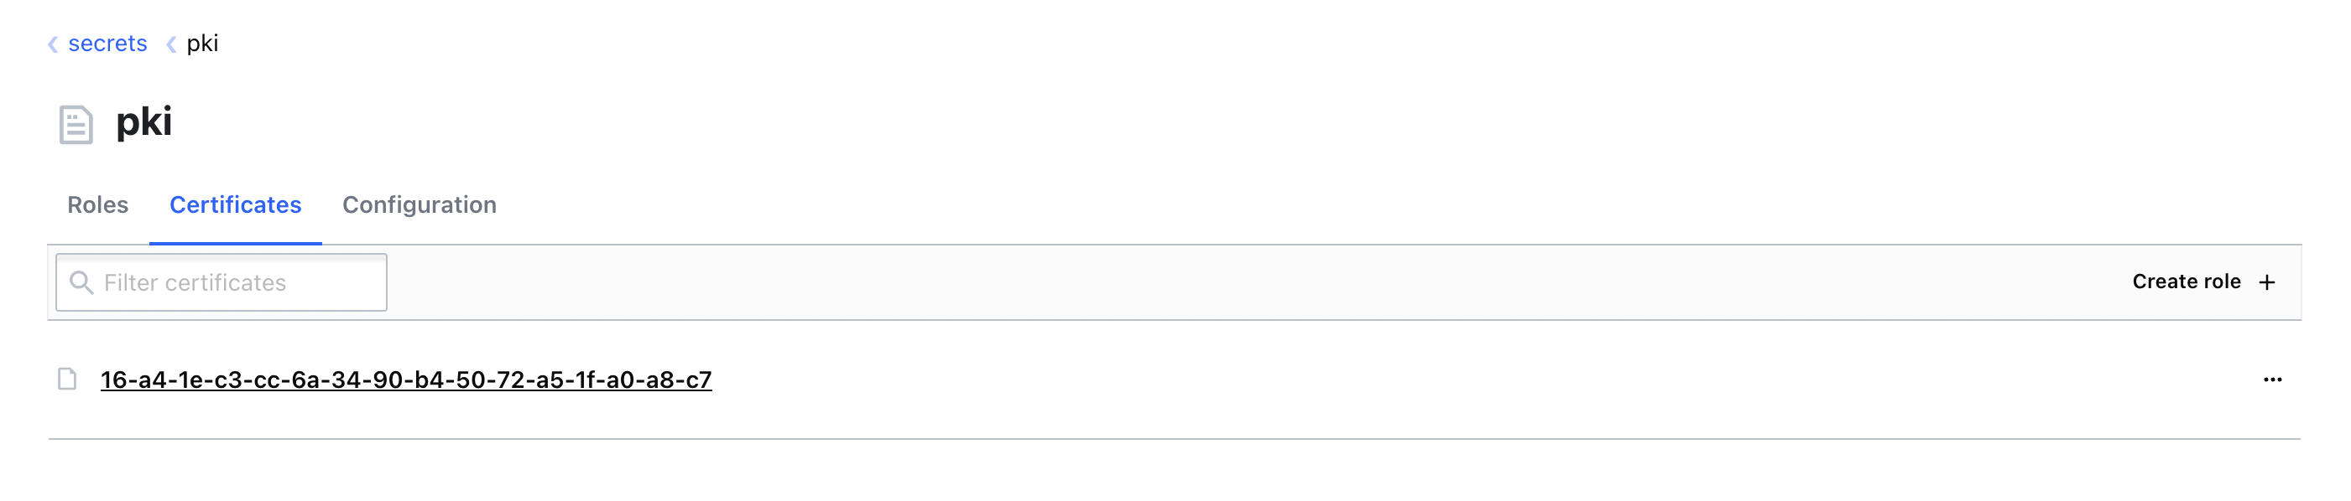This screenshot has height=501, width=2351.
Task: Click the pki breadcrumb text
Action: pos(202,44)
